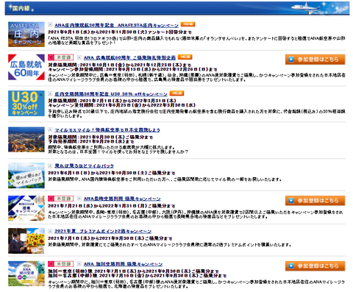This screenshot has height=292, width=353.
Task: Click the night city view thumbnail
Action: pyautogui.click(x=26, y=139)
